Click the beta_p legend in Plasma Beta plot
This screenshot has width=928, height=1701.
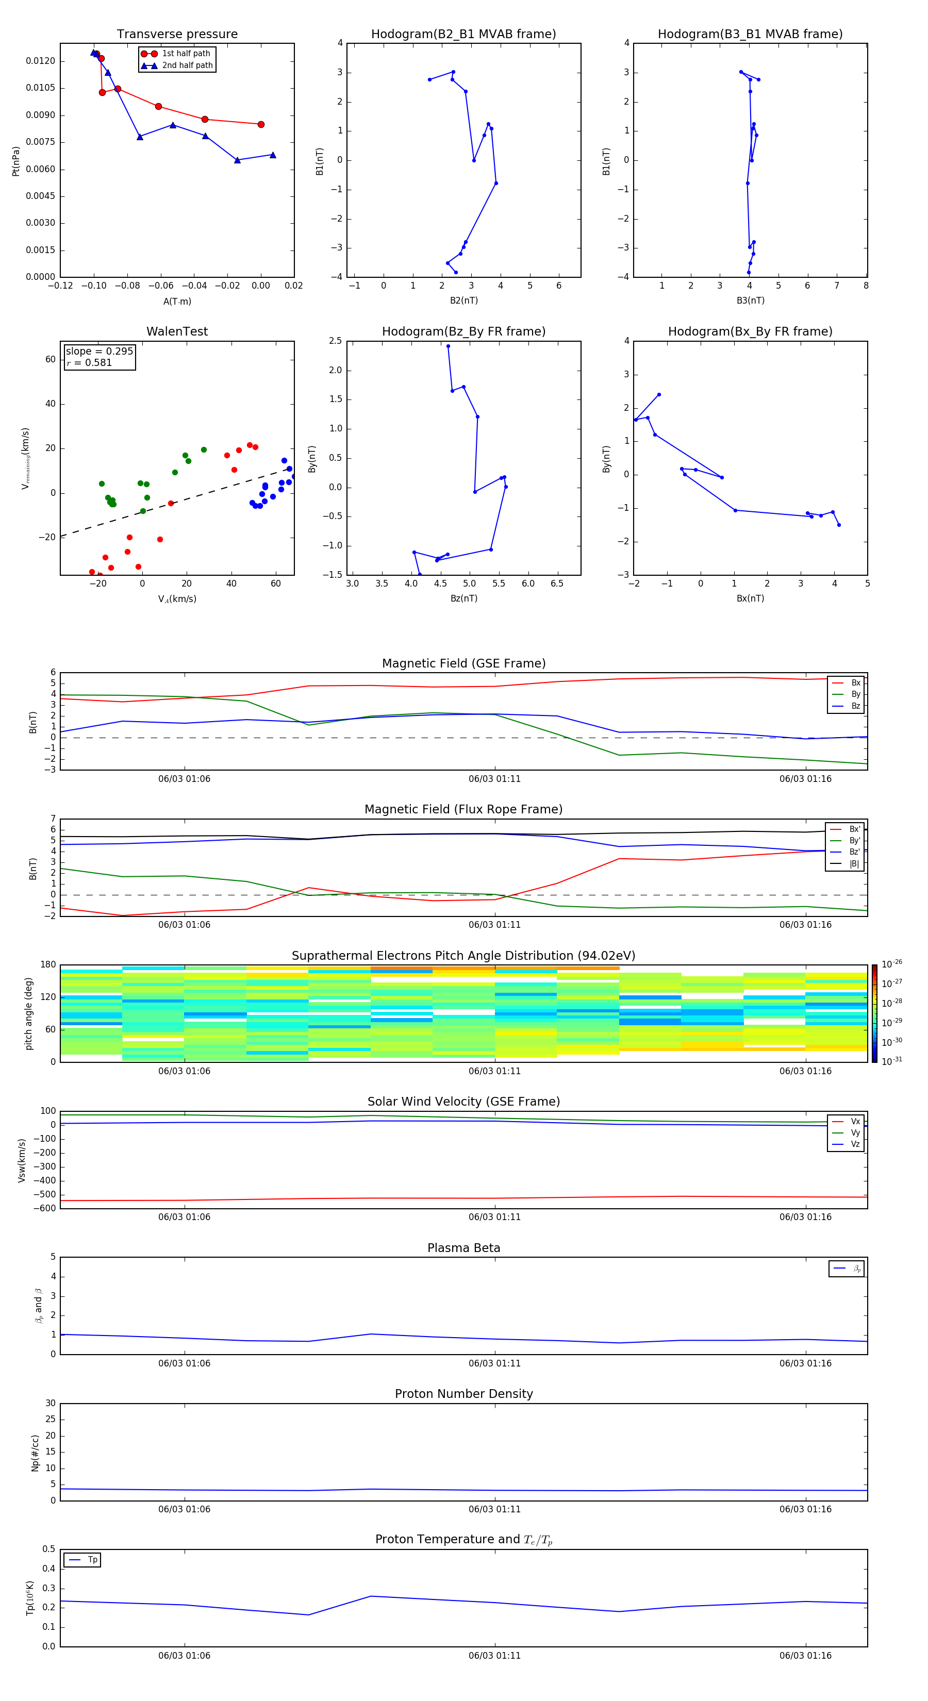(847, 1269)
